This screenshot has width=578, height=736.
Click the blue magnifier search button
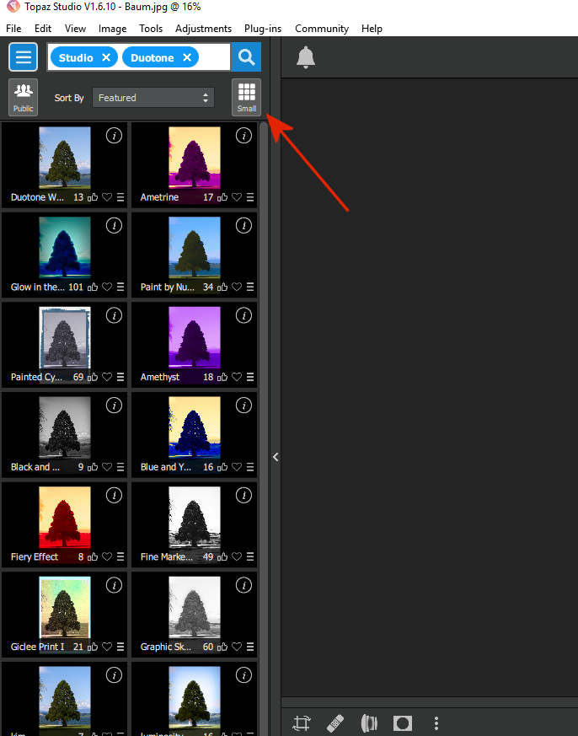246,57
